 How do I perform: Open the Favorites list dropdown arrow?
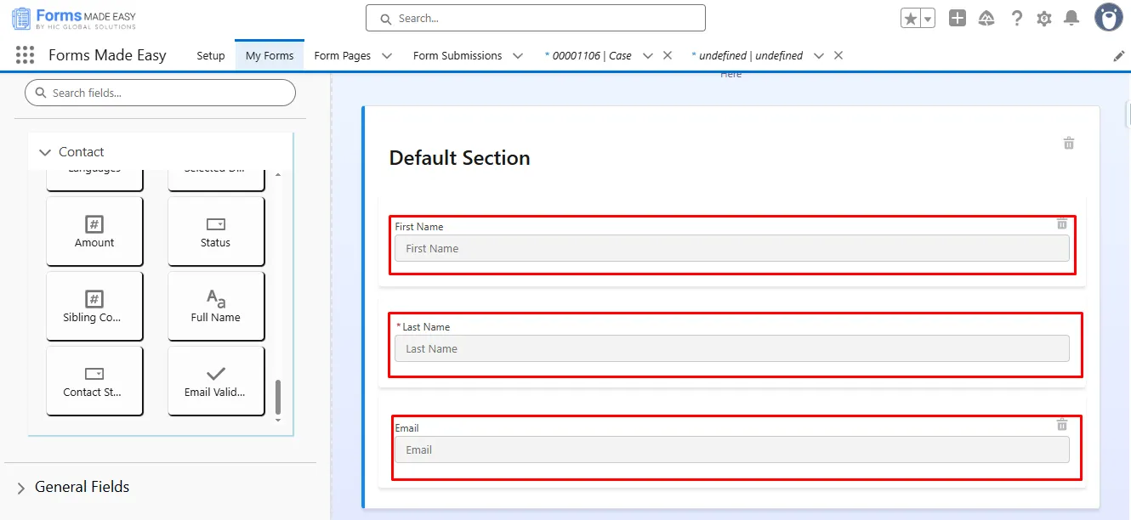(928, 19)
